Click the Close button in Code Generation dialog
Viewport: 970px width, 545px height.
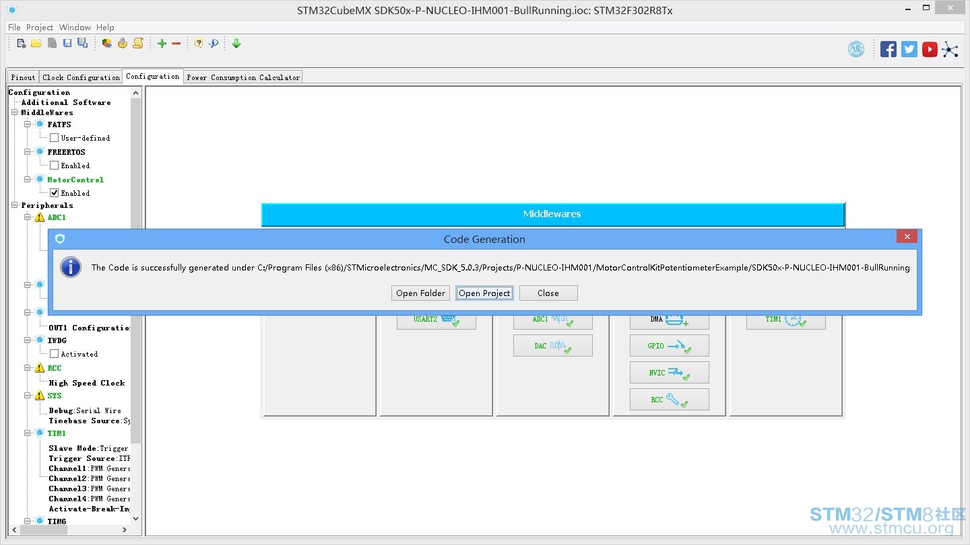coord(548,293)
